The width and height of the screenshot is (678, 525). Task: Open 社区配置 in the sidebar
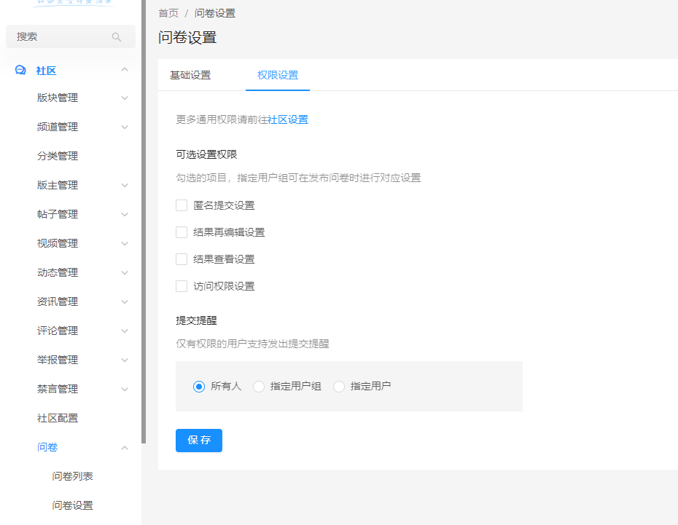pos(58,418)
